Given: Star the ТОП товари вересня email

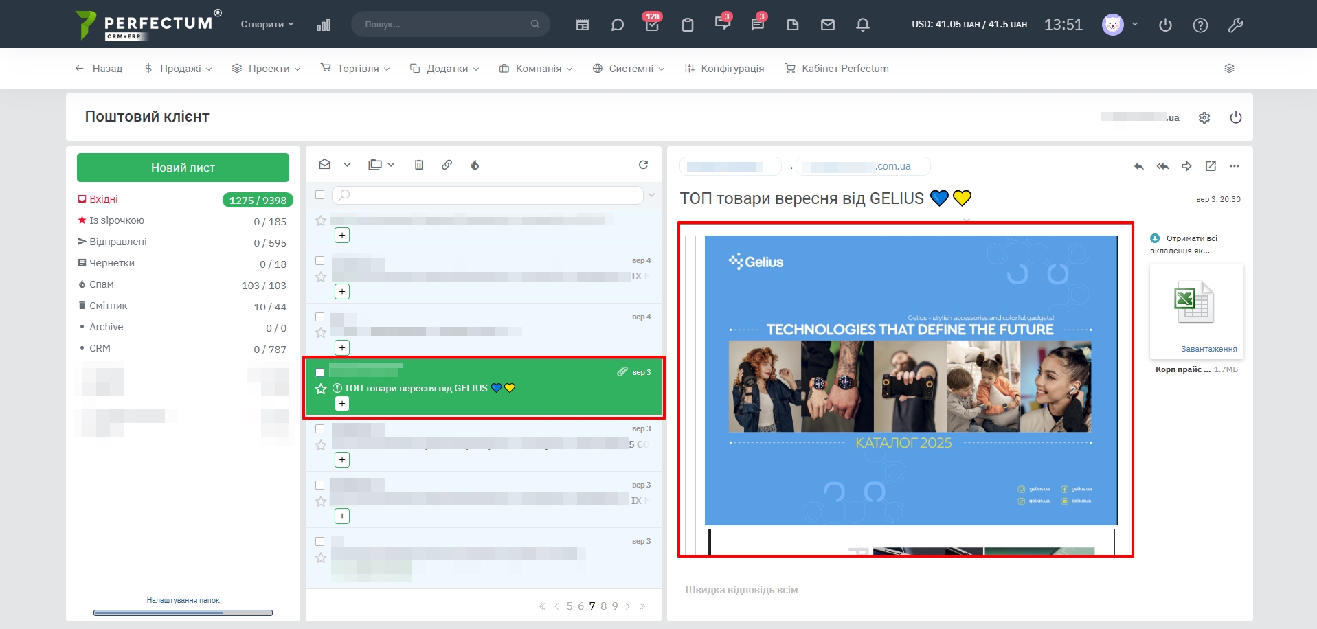Looking at the screenshot, I should 321,389.
